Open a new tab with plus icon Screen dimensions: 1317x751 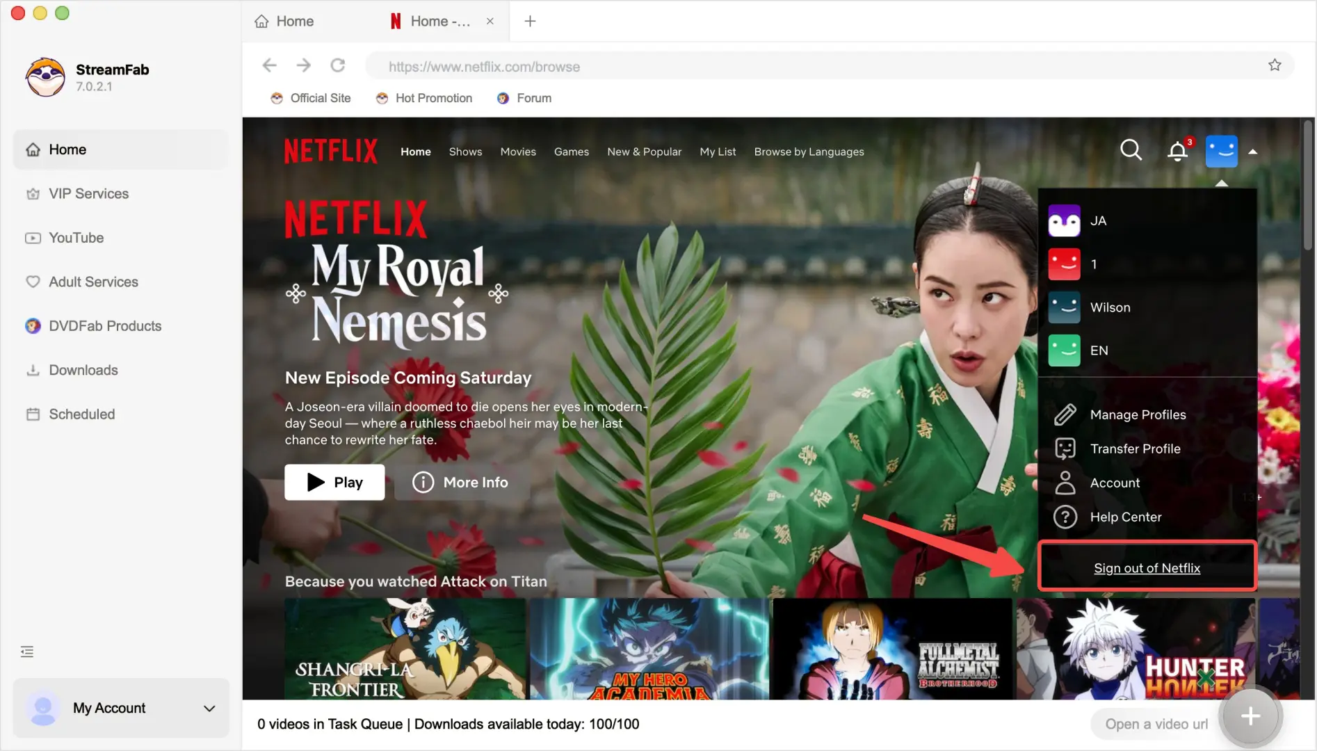530,21
